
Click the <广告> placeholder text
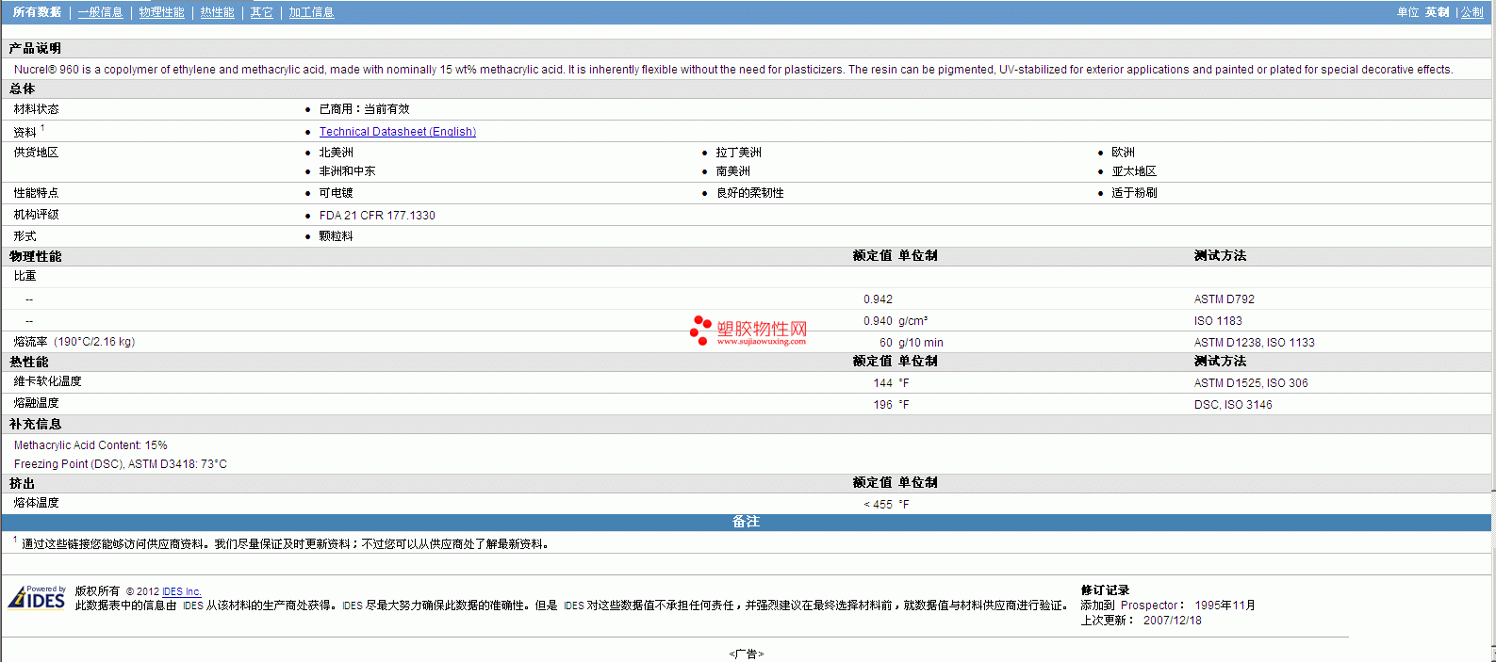(746, 654)
